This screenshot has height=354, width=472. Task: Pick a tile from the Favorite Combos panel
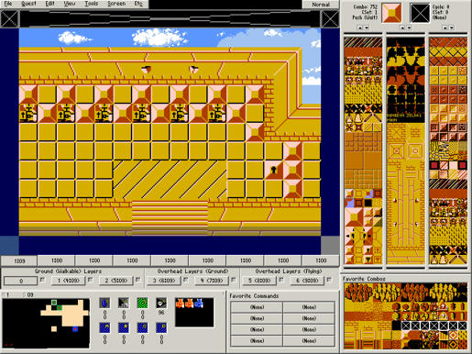405,316
